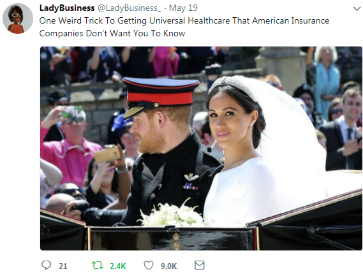Open the May 19 timestamp permalink
Viewport: 363px width, 274px height.
point(183,8)
